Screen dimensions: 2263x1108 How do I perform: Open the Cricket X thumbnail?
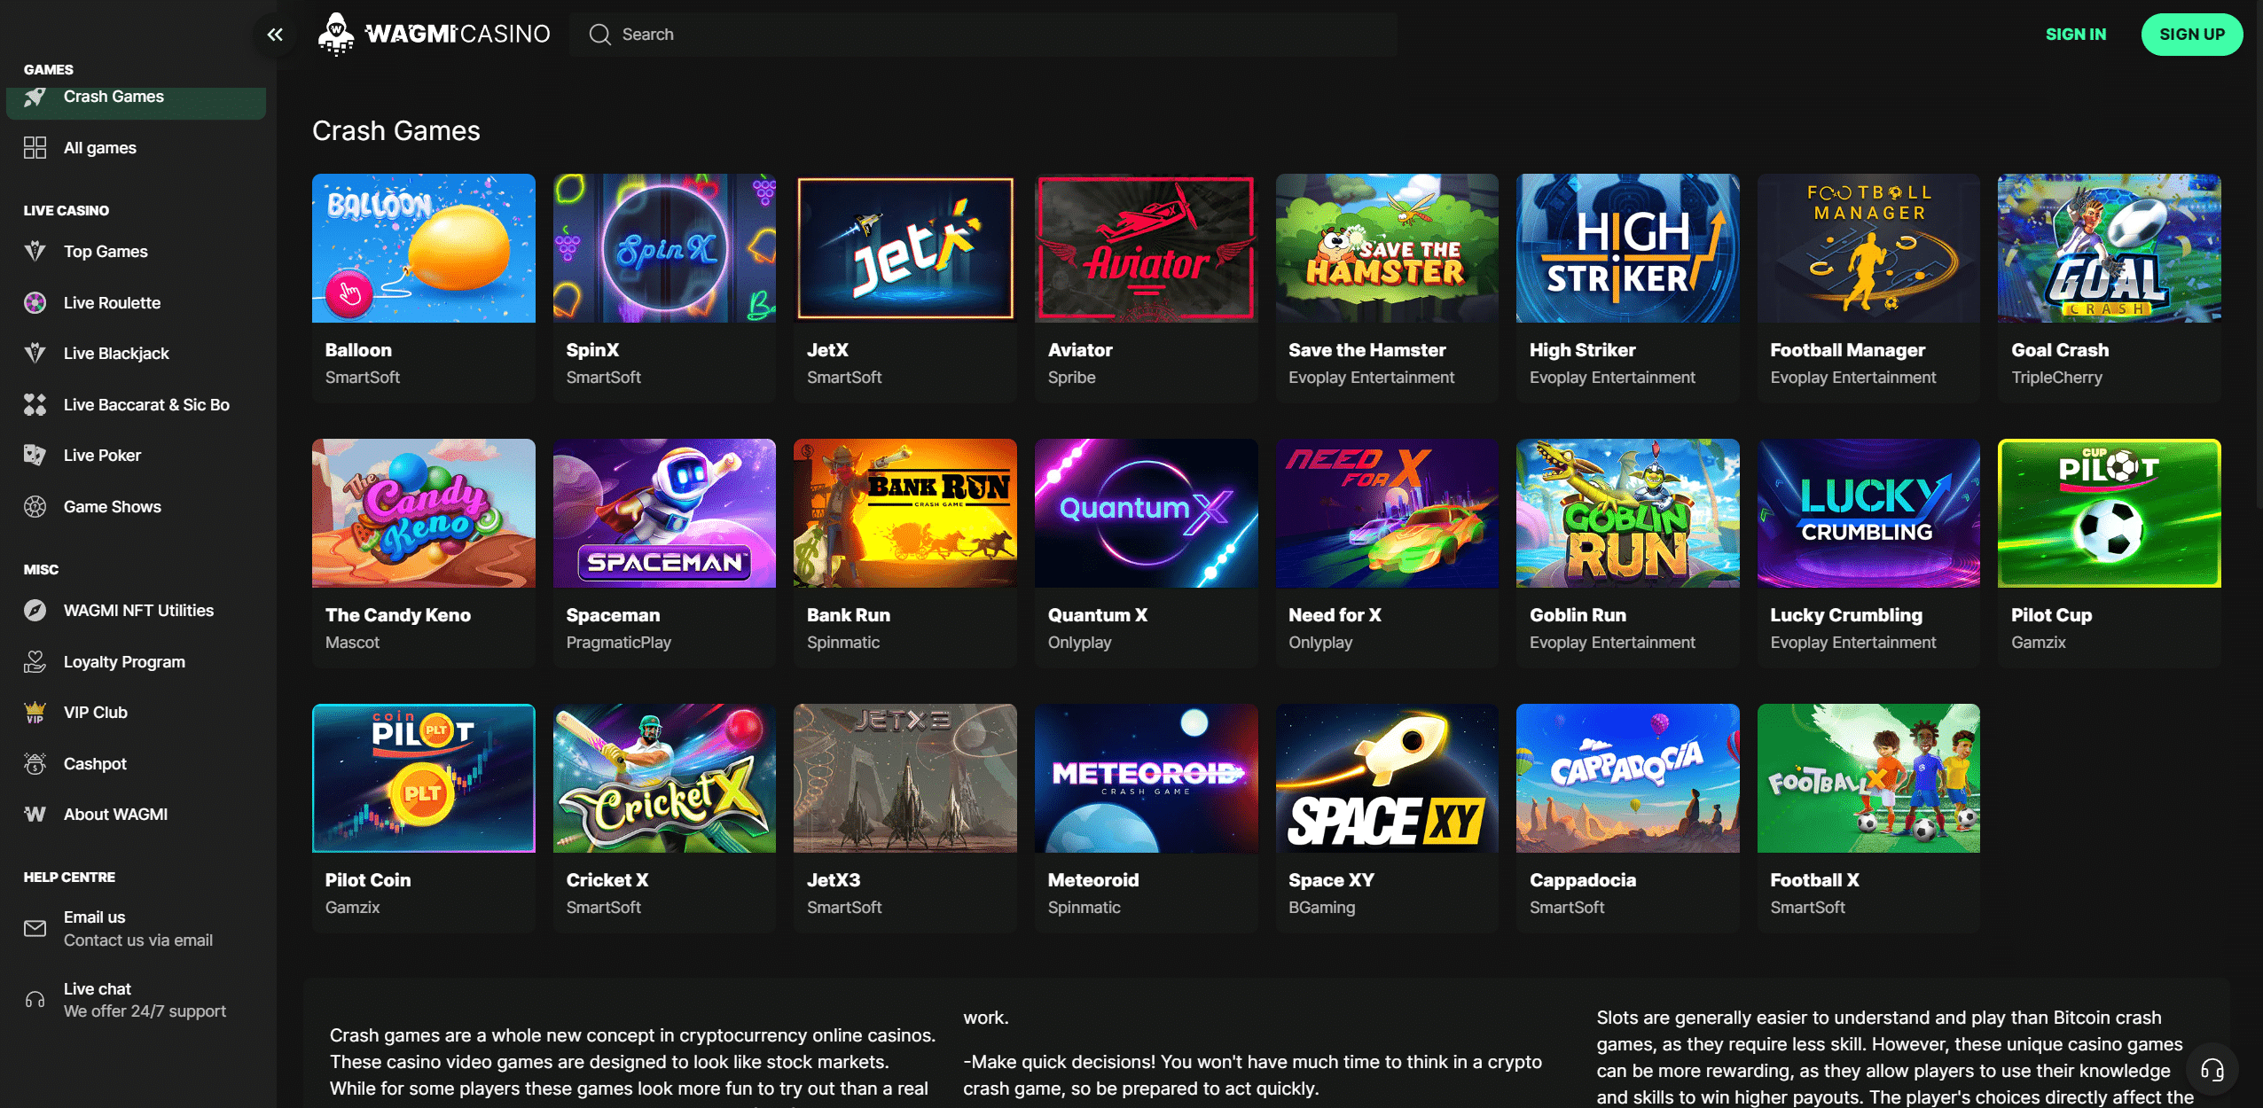(x=664, y=778)
